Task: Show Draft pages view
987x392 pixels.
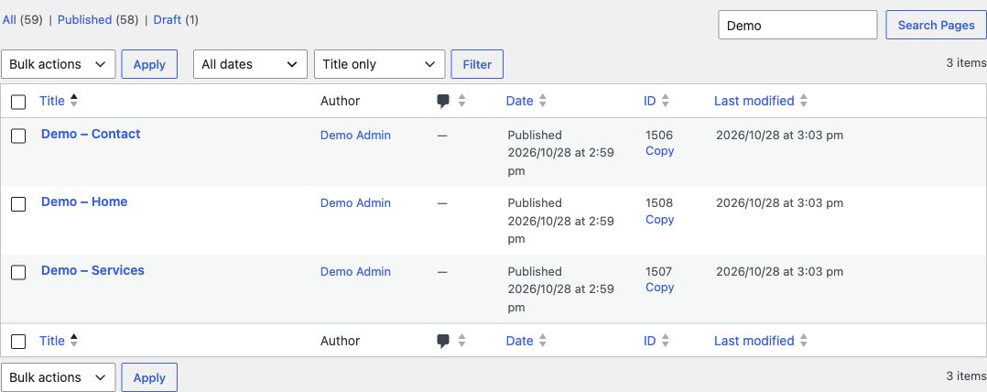Action: point(167,19)
